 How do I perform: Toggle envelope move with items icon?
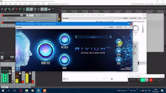click(x=39, y=9)
